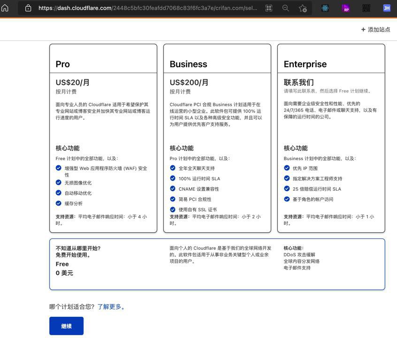Click the US$20/月 price text

72,82
